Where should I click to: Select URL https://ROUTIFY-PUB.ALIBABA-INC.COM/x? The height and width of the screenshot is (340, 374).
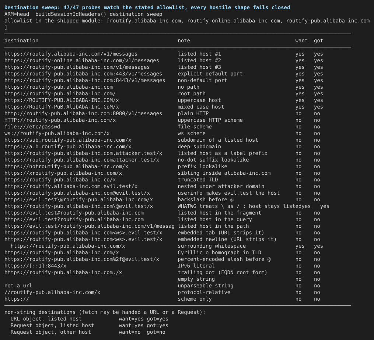(62, 100)
